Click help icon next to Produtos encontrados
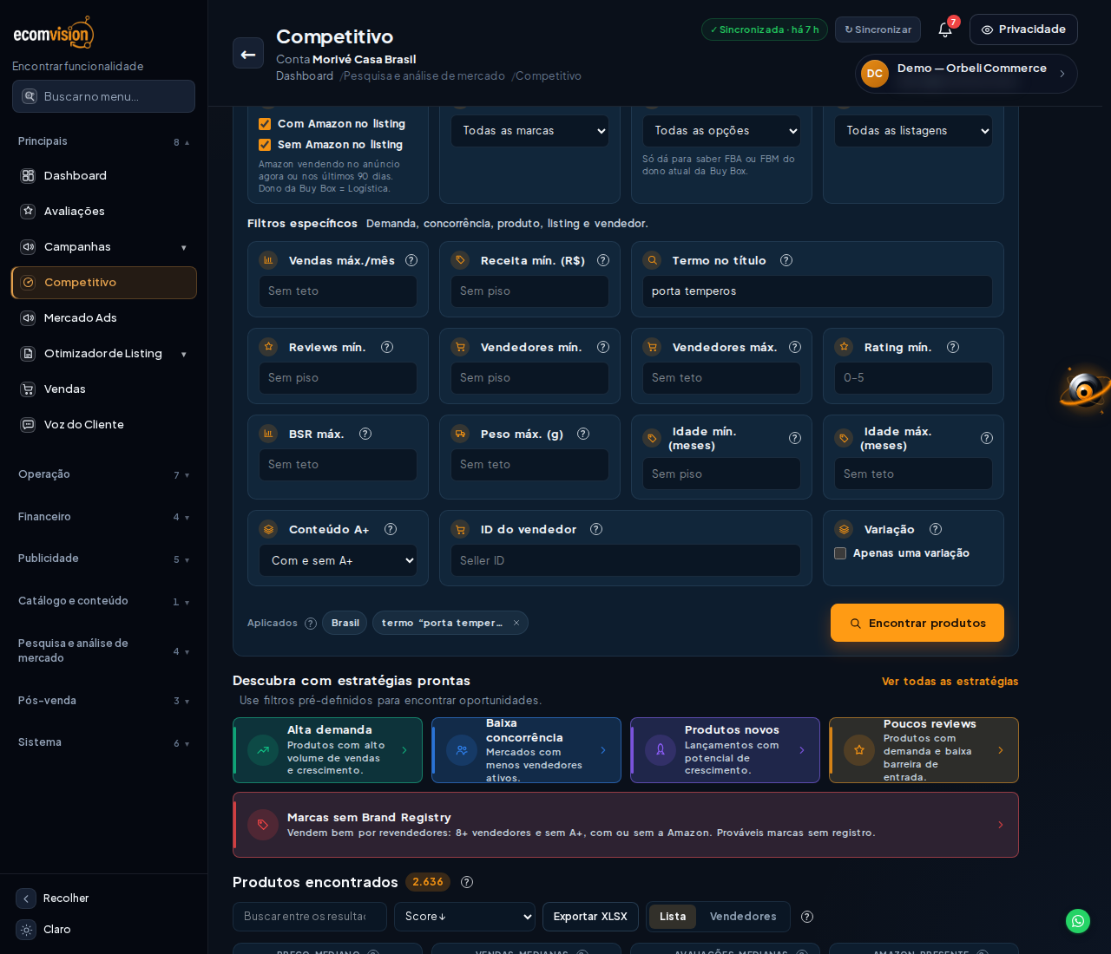 coord(467,882)
